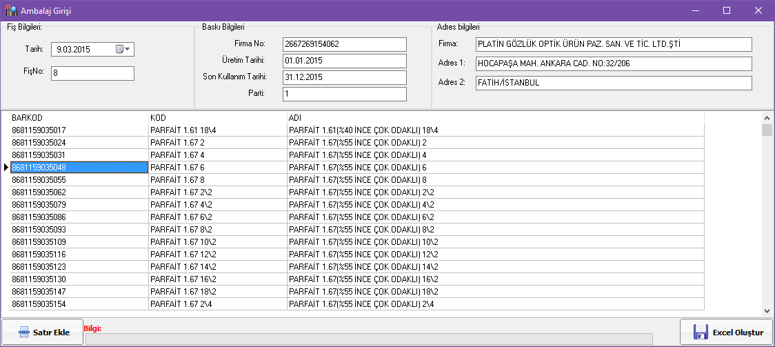
Task: Click KOD cell PARFAİT 1.61 18\4
Action: (x=218, y=130)
